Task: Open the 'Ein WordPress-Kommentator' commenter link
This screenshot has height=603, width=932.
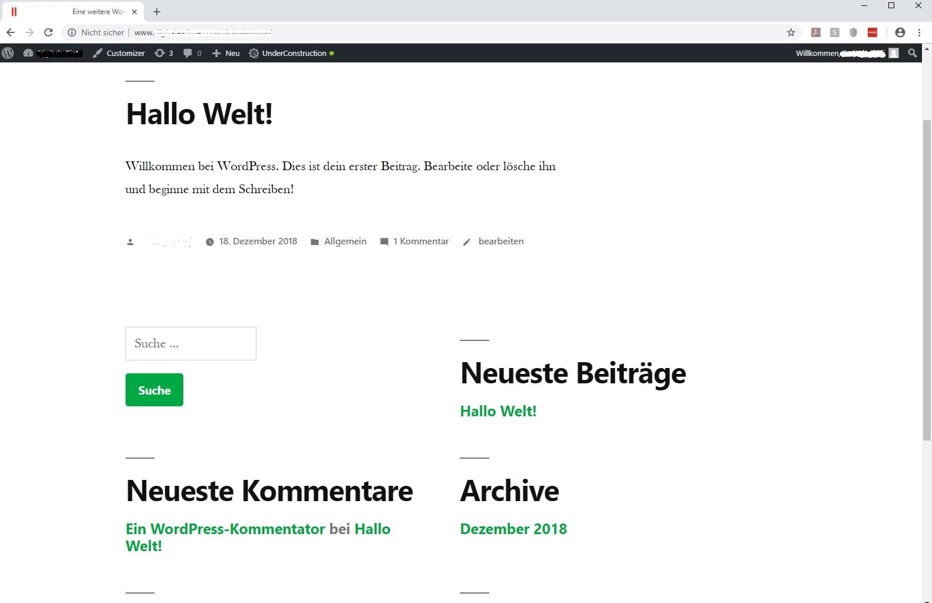Action: click(x=225, y=529)
